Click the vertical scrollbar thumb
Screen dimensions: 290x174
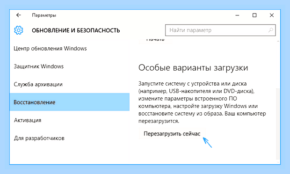pyautogui.click(x=278, y=123)
